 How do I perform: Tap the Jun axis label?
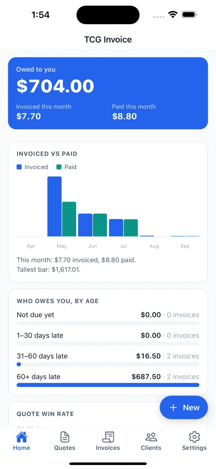tap(93, 246)
